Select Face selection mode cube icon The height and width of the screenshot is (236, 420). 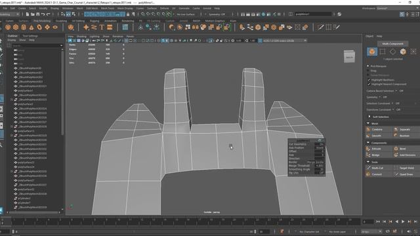coord(403,52)
